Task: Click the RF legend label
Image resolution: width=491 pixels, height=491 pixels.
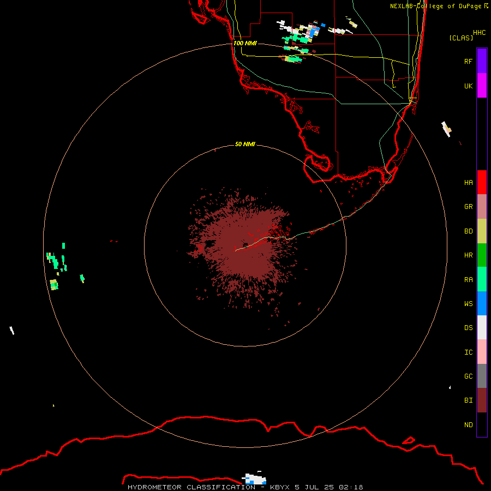Action: [468, 61]
